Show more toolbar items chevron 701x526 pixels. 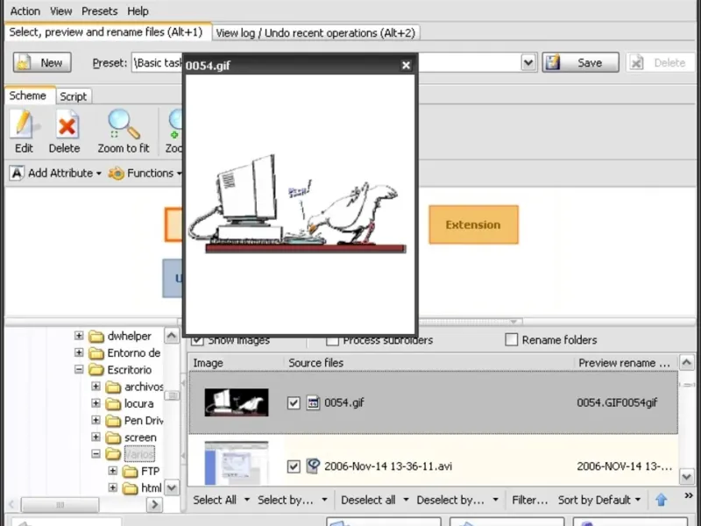(689, 495)
